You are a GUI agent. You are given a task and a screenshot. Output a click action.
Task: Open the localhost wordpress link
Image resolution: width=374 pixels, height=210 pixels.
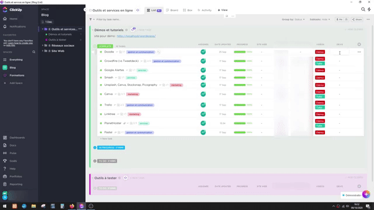click(x=136, y=36)
